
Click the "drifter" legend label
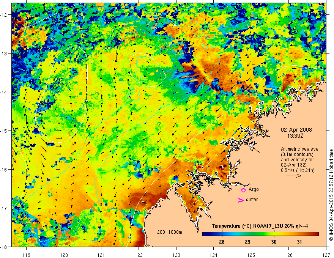click(252, 200)
